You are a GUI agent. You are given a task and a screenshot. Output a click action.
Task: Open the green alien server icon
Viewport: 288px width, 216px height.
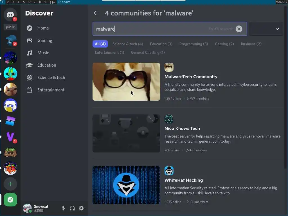[10, 73]
